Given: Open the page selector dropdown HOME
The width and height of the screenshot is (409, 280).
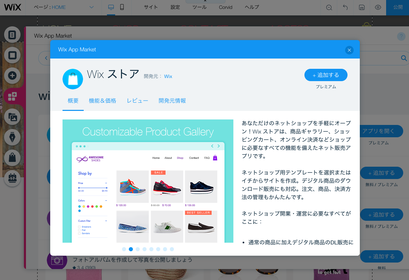Looking at the screenshot, I should click(64, 7).
